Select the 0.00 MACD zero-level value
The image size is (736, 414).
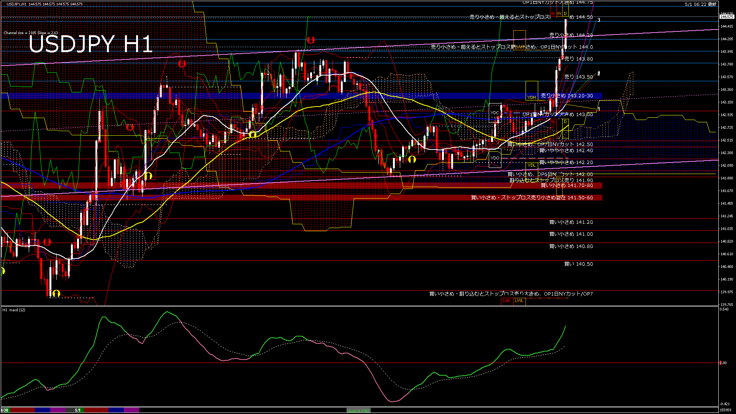tap(723, 363)
